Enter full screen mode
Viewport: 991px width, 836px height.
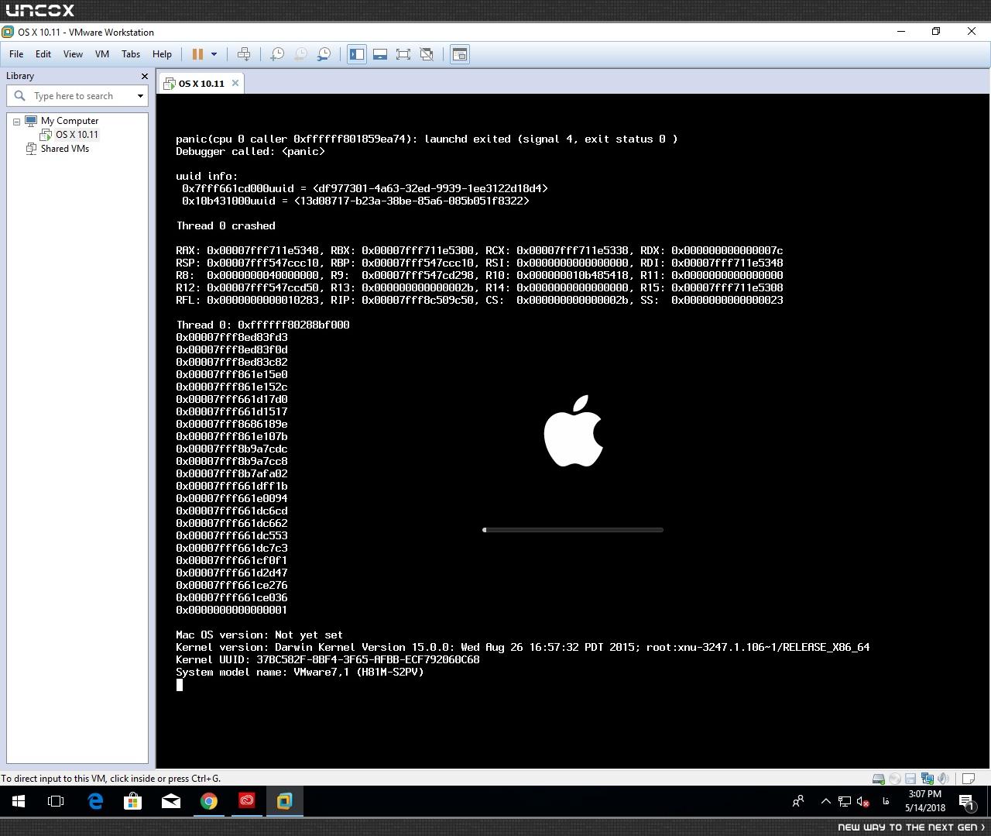403,54
